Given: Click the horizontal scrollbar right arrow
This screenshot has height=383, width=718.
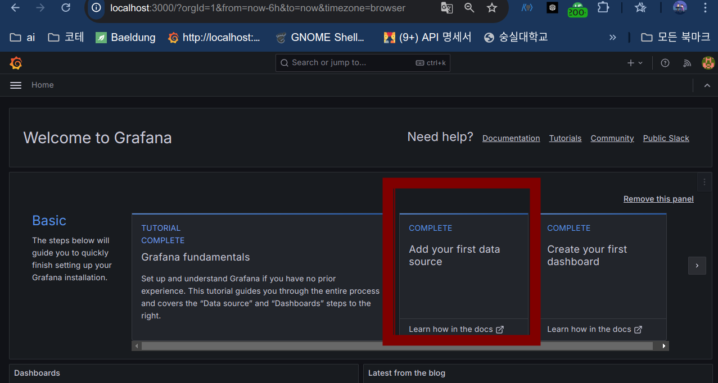Looking at the screenshot, I should click(664, 346).
